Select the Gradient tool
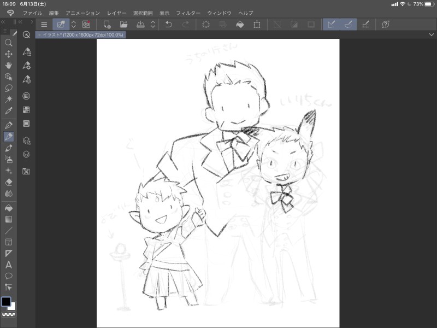437x328 pixels. 9,219
